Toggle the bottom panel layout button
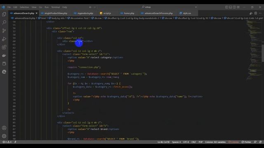This screenshot has width=264, height=148. [x=231, y=7]
